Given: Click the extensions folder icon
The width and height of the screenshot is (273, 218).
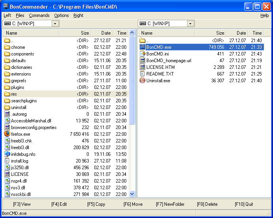Looking at the screenshot, I should (x=7, y=74).
